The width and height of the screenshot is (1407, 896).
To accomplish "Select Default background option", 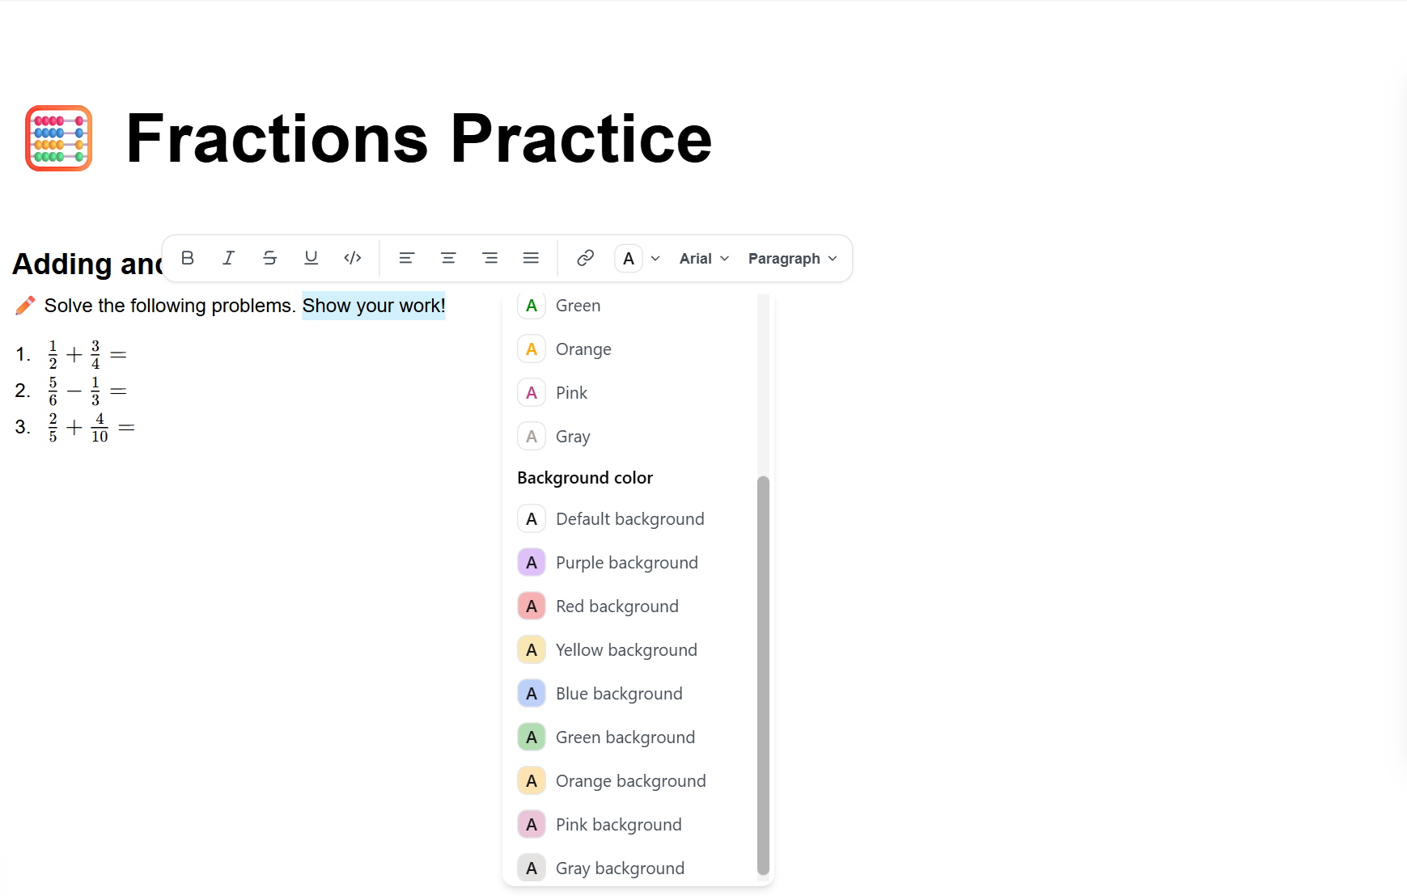I will [x=629, y=519].
